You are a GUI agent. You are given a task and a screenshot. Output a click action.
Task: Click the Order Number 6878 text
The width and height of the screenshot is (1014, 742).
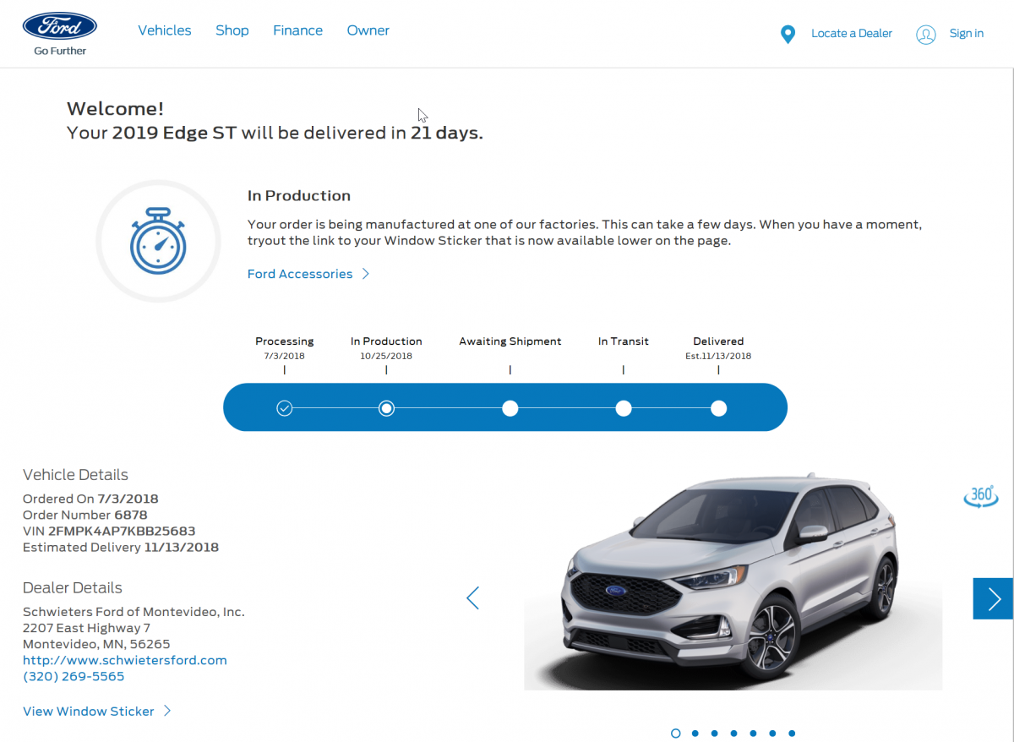[85, 515]
